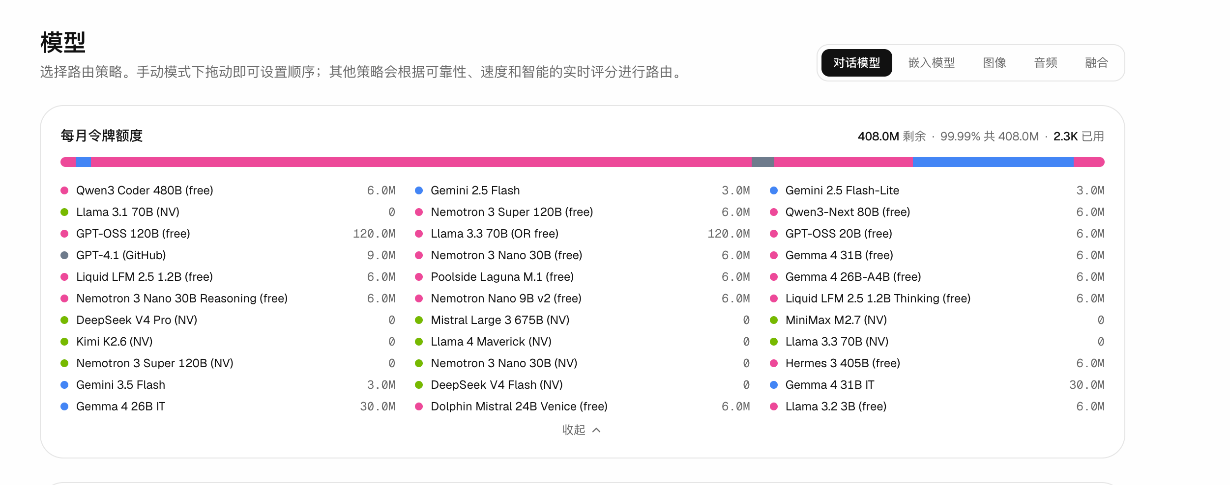Click the 120.0M value for Llama 3.3 70B (OR free)
The image size is (1230, 485).
[x=729, y=234]
